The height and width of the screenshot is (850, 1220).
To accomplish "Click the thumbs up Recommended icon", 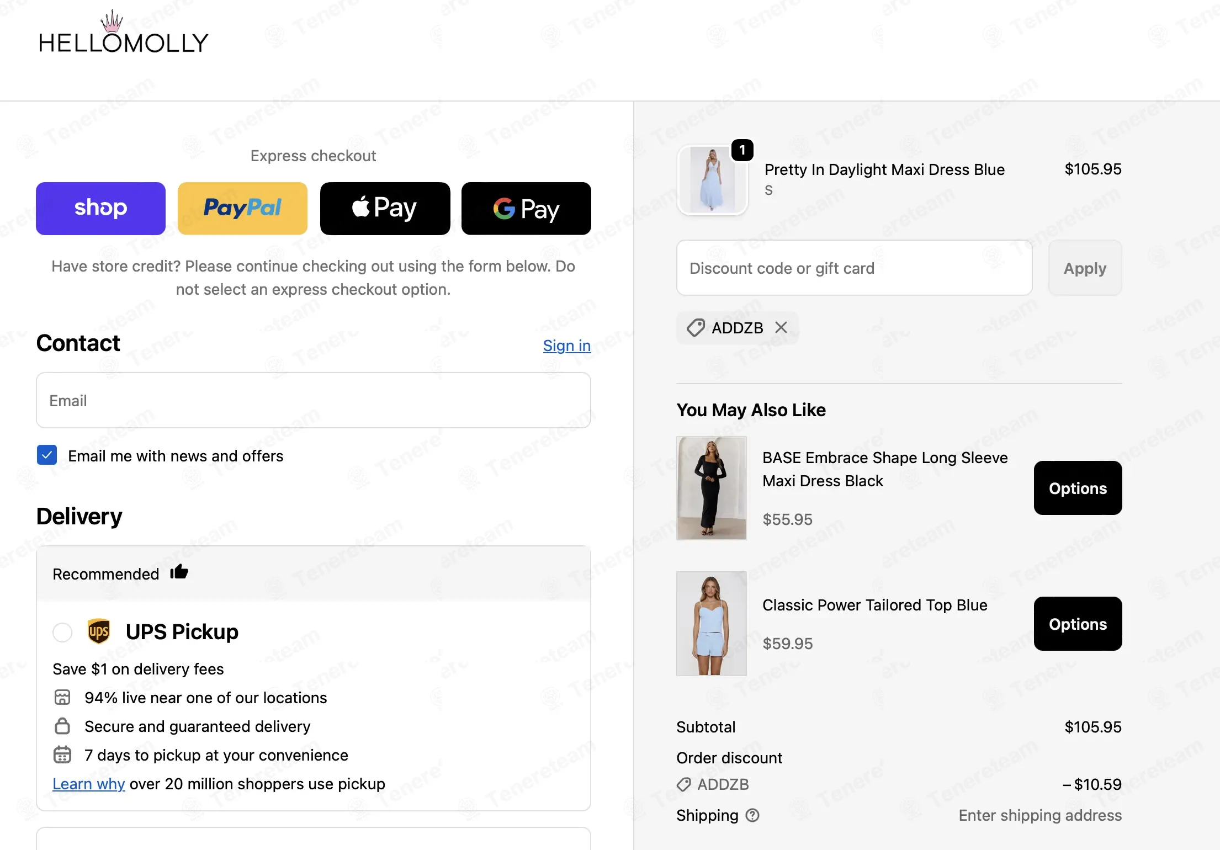I will pyautogui.click(x=179, y=572).
